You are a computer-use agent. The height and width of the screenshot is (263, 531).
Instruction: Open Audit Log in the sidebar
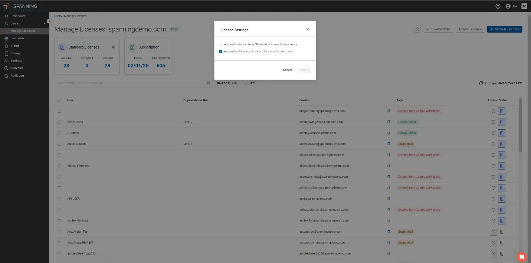[x=17, y=76]
